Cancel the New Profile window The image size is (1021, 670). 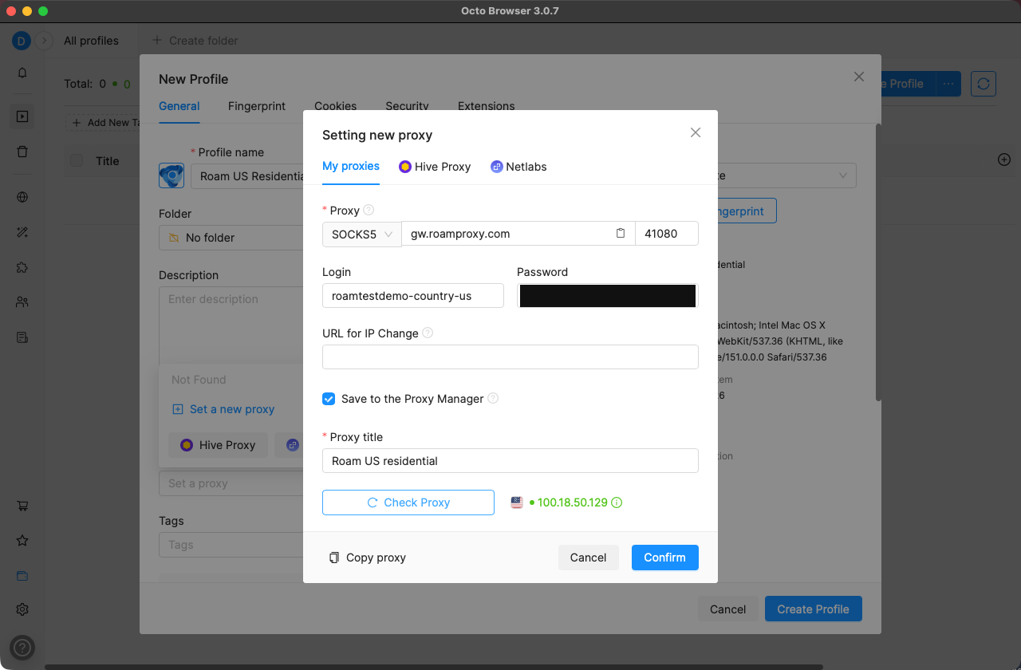tap(728, 609)
